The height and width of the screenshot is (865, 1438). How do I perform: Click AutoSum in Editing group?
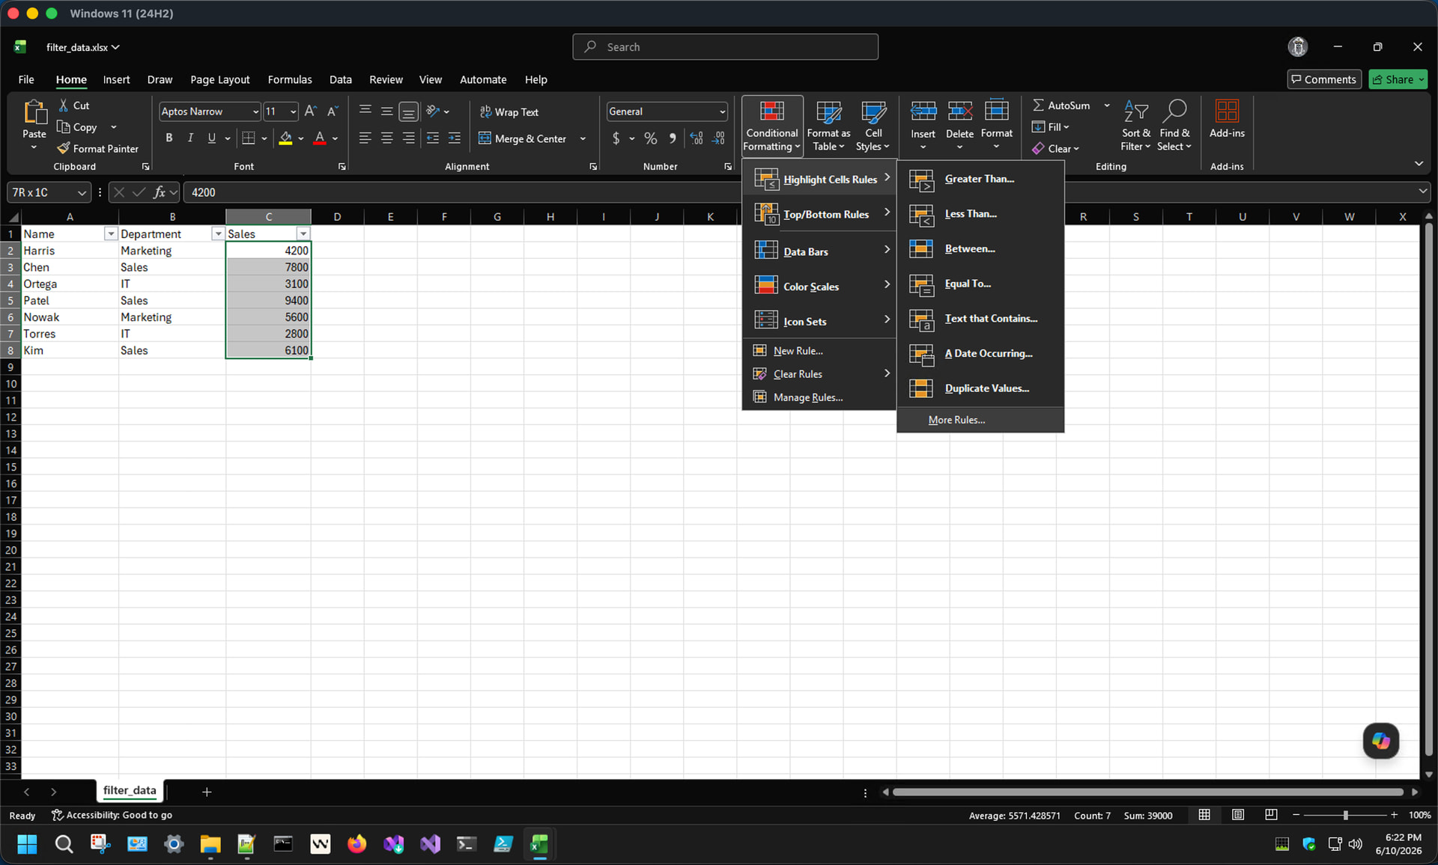click(1062, 106)
